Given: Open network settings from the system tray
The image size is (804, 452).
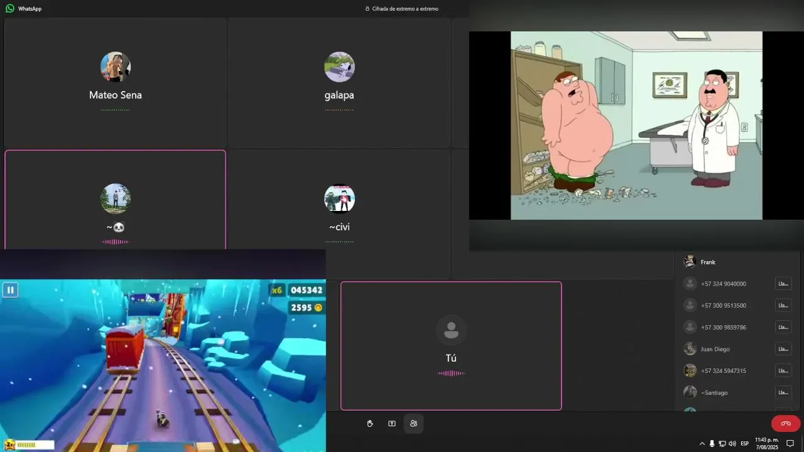Looking at the screenshot, I should (722, 443).
